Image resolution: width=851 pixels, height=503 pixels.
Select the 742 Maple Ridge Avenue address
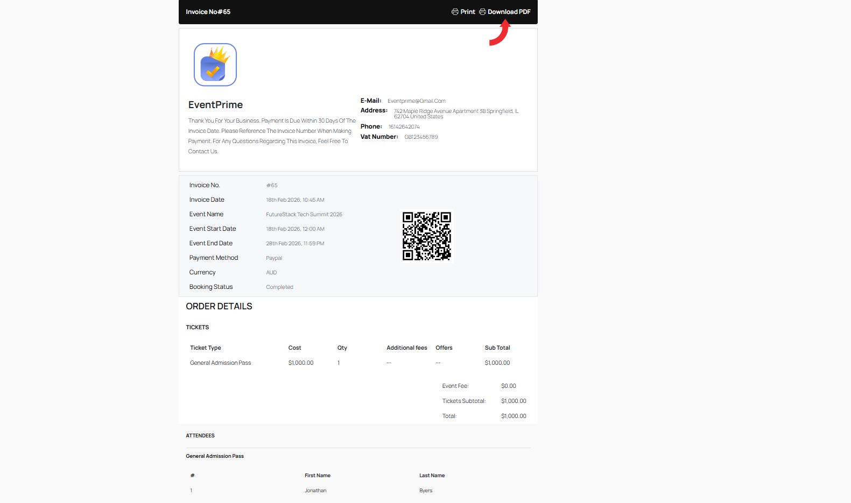[456, 114]
